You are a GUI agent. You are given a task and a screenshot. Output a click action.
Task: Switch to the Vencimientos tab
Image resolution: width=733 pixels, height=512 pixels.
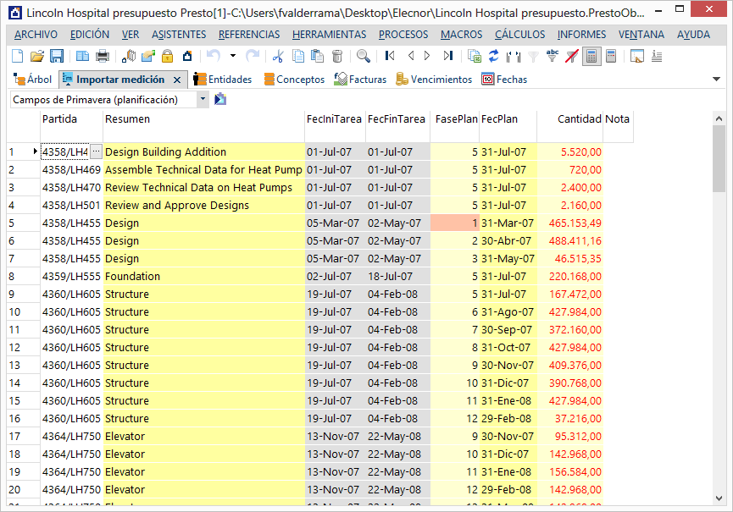click(434, 80)
